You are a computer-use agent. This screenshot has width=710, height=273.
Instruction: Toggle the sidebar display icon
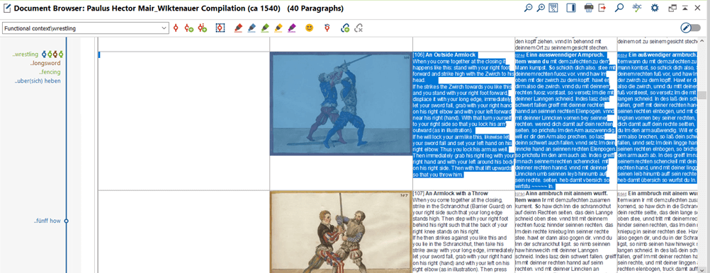[570, 8]
